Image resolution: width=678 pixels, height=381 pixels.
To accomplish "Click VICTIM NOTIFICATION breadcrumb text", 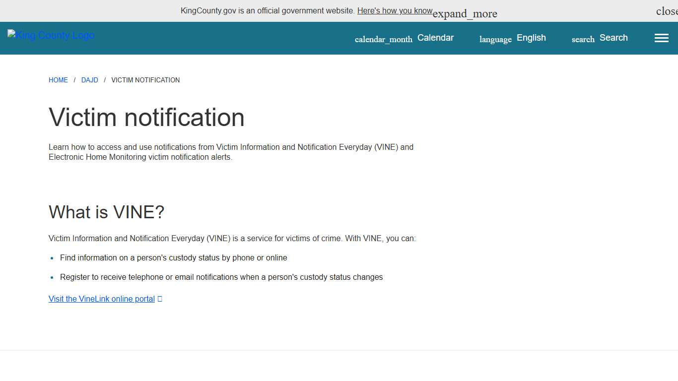I will (145, 80).
